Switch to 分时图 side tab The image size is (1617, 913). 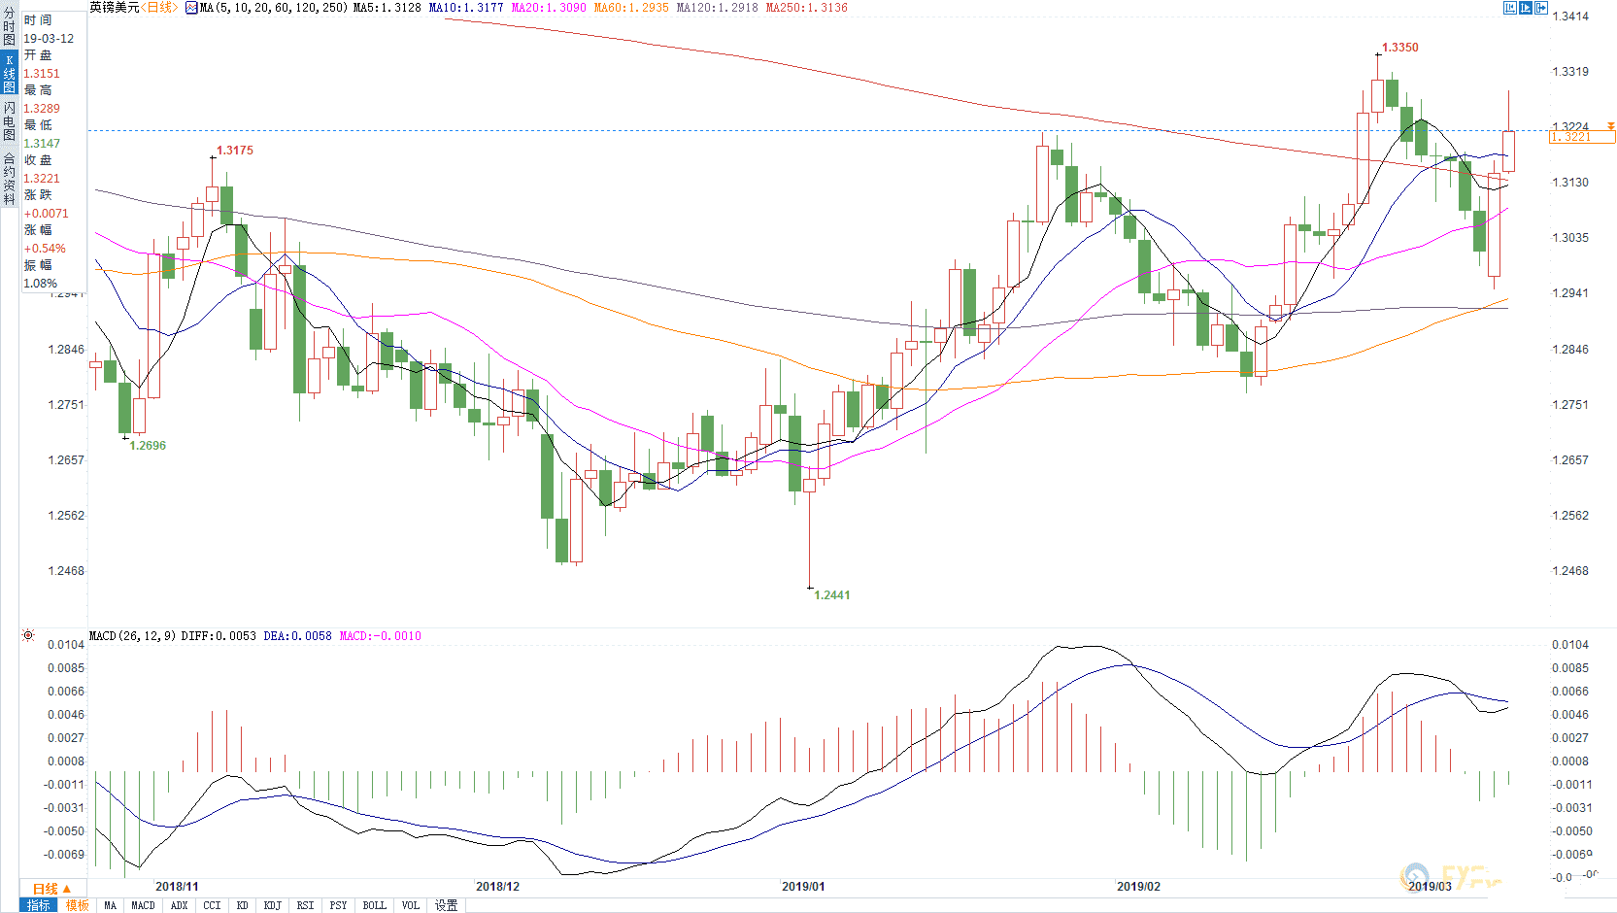pyautogui.click(x=9, y=27)
